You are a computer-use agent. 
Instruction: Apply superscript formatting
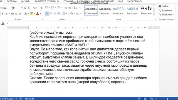point(20,14)
